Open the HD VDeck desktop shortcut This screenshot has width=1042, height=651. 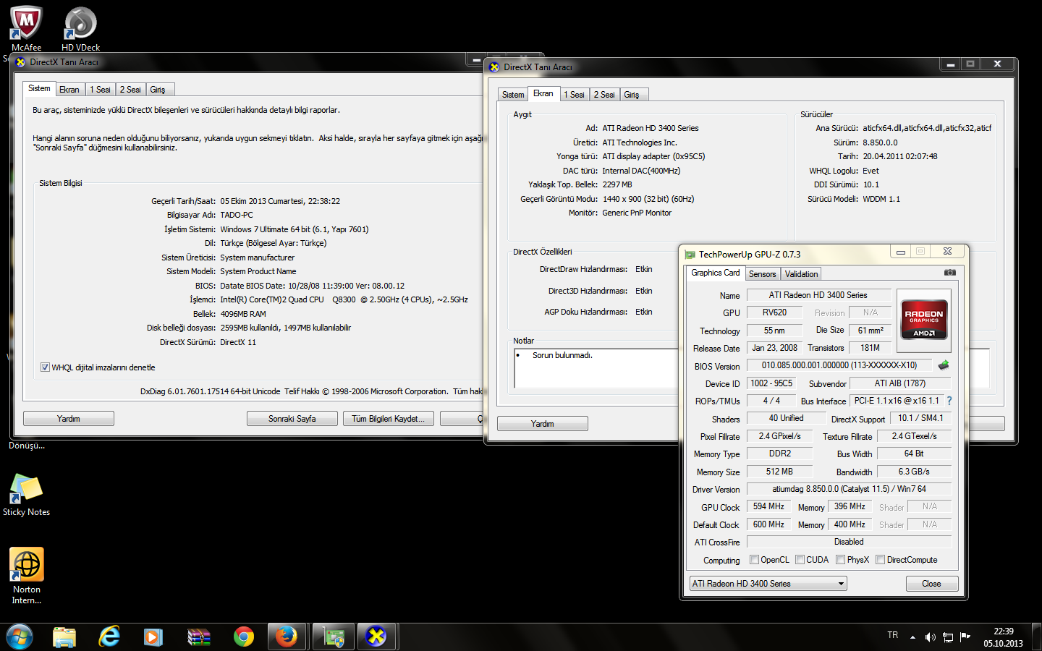pyautogui.click(x=80, y=29)
